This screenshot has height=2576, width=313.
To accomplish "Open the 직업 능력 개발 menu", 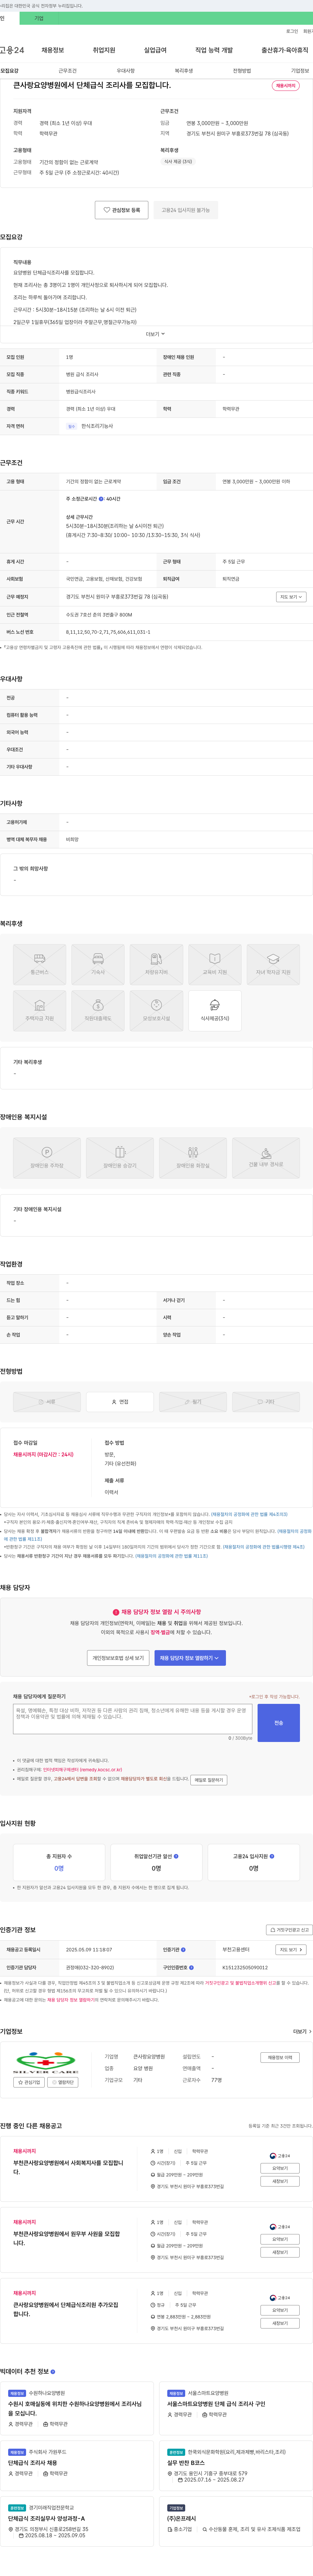I will click(214, 50).
